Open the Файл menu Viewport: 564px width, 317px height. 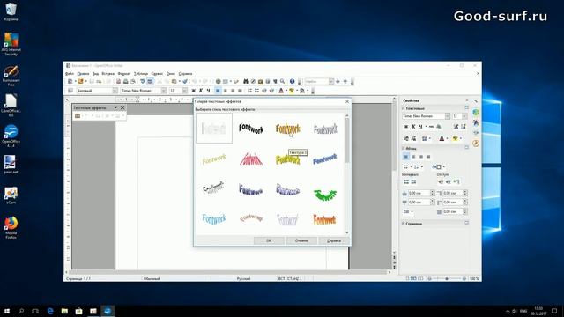pos(70,74)
